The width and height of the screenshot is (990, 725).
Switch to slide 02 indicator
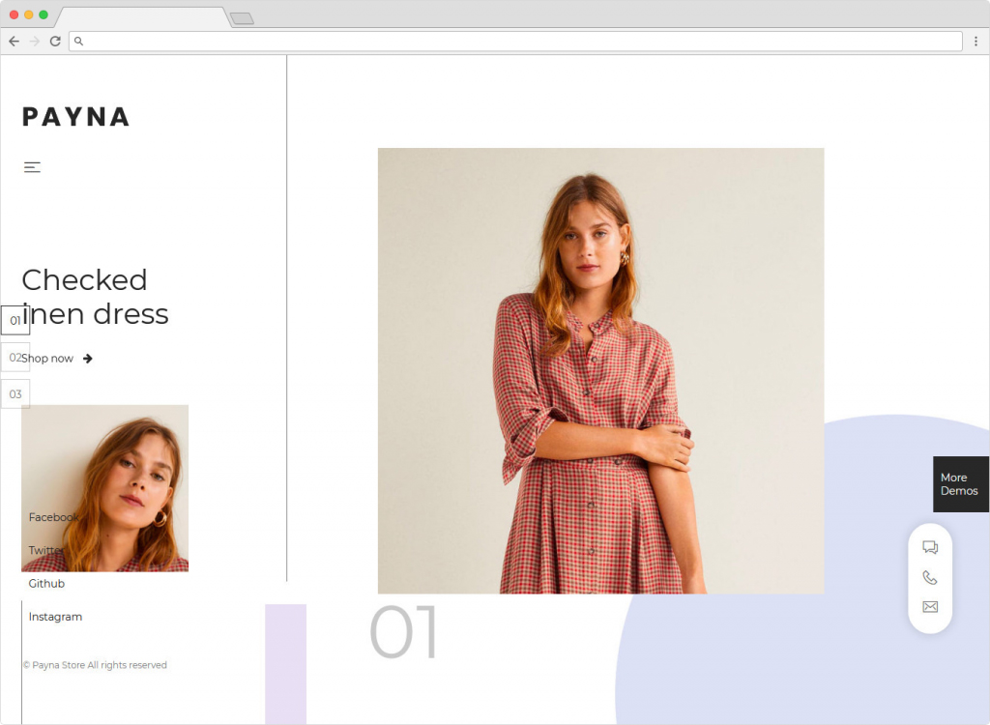(15, 358)
